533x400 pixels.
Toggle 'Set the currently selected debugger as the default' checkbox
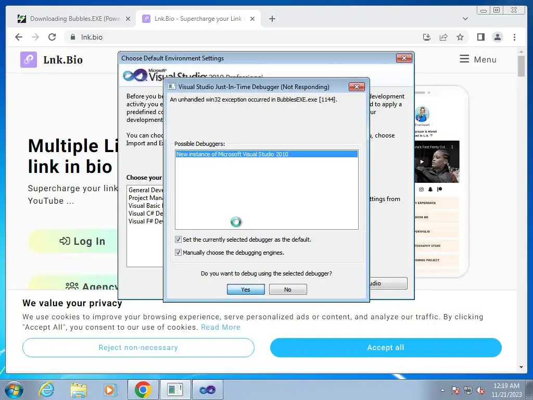click(178, 240)
